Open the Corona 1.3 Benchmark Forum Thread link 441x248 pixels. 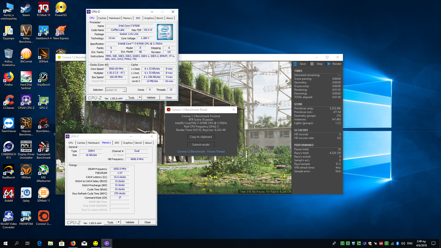201,152
